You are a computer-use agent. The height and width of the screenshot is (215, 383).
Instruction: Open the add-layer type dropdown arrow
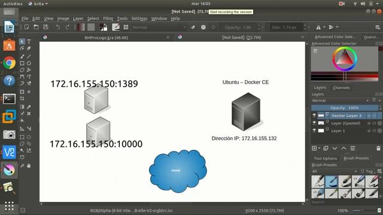(x=320, y=148)
